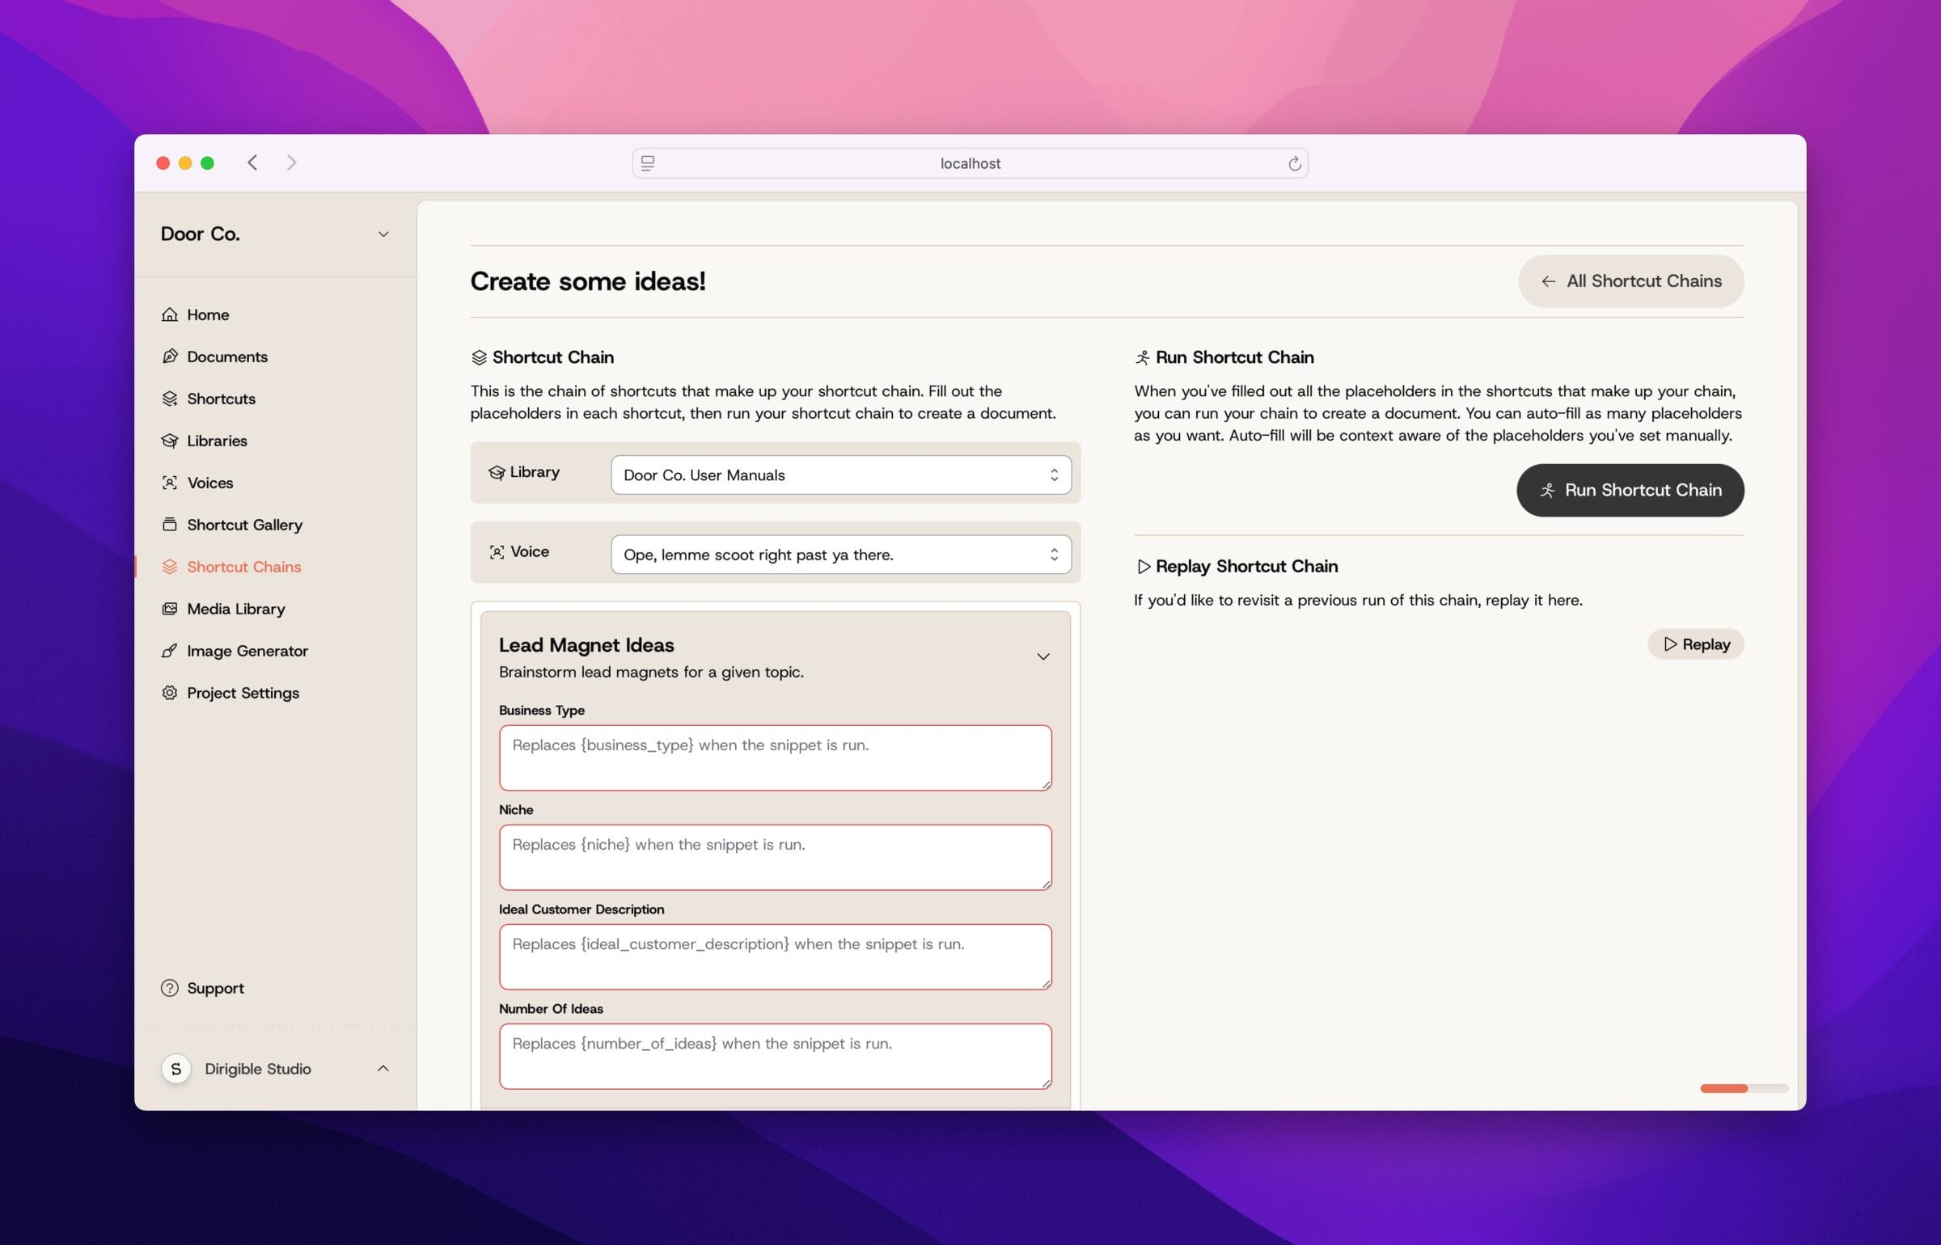Image resolution: width=1941 pixels, height=1245 pixels.
Task: Click the Business Type label
Action: tap(541, 710)
